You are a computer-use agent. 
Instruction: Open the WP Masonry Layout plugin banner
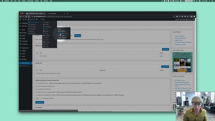182,62
